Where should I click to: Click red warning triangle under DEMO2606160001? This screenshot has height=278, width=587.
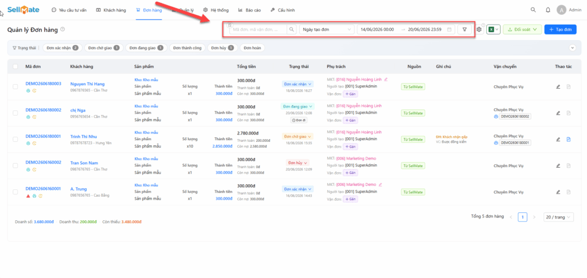pos(28,196)
